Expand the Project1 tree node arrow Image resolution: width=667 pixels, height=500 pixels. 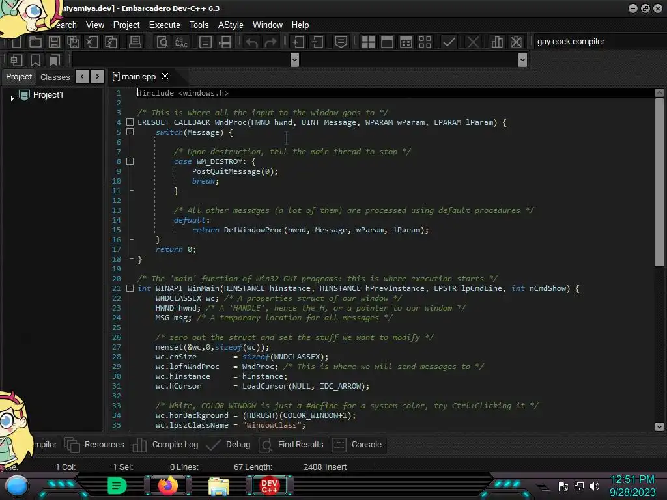point(12,98)
